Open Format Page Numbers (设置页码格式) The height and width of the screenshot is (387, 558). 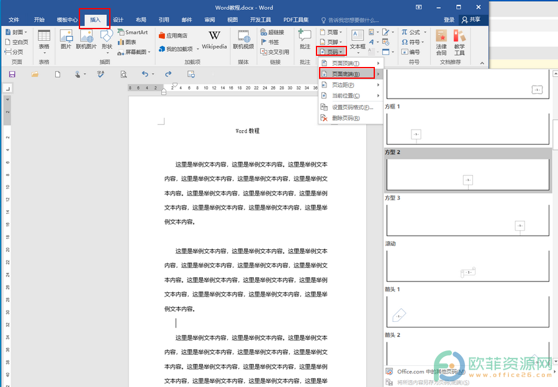tap(351, 107)
